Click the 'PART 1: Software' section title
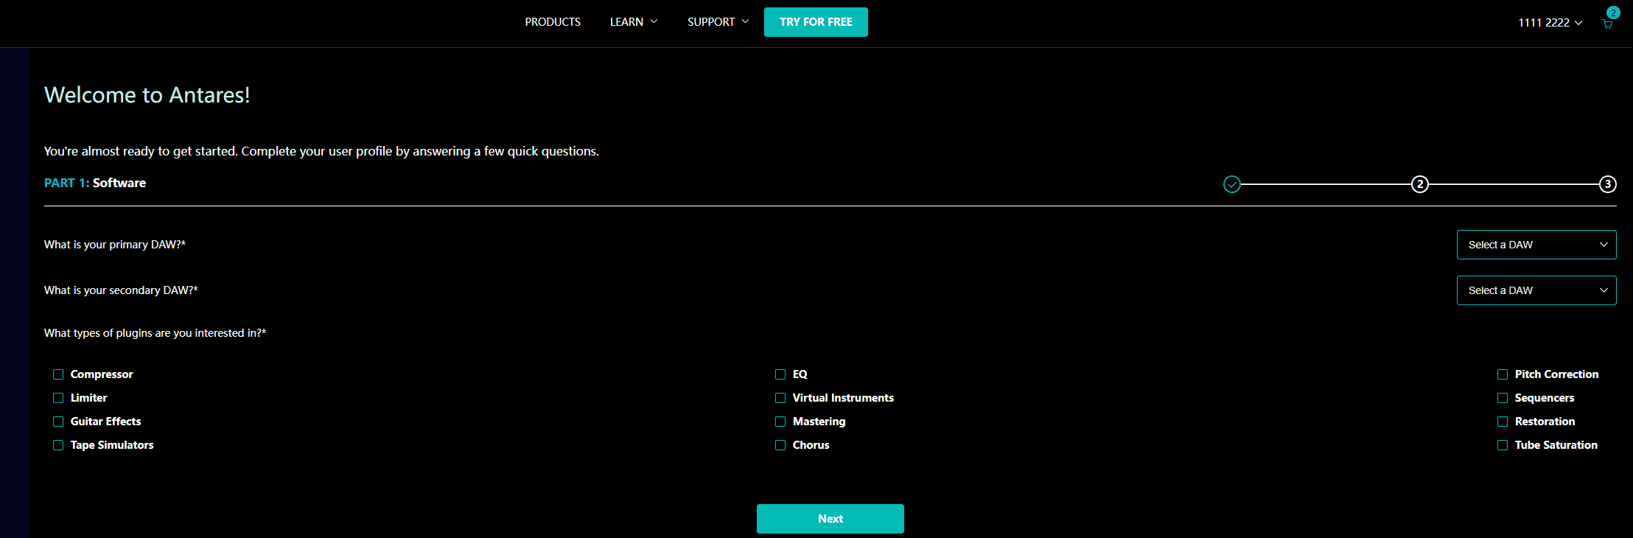This screenshot has height=538, width=1633. click(95, 183)
